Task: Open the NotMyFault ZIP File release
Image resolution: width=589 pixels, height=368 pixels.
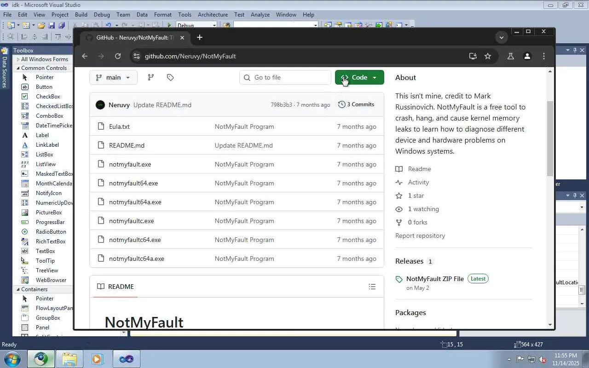Action: click(435, 279)
